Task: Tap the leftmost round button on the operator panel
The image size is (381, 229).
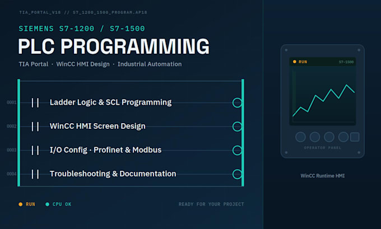Action: [x=300, y=137]
